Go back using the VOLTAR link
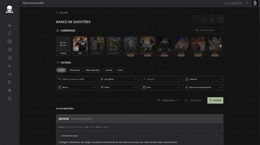Screen dimensions: 260x145 click(62, 13)
